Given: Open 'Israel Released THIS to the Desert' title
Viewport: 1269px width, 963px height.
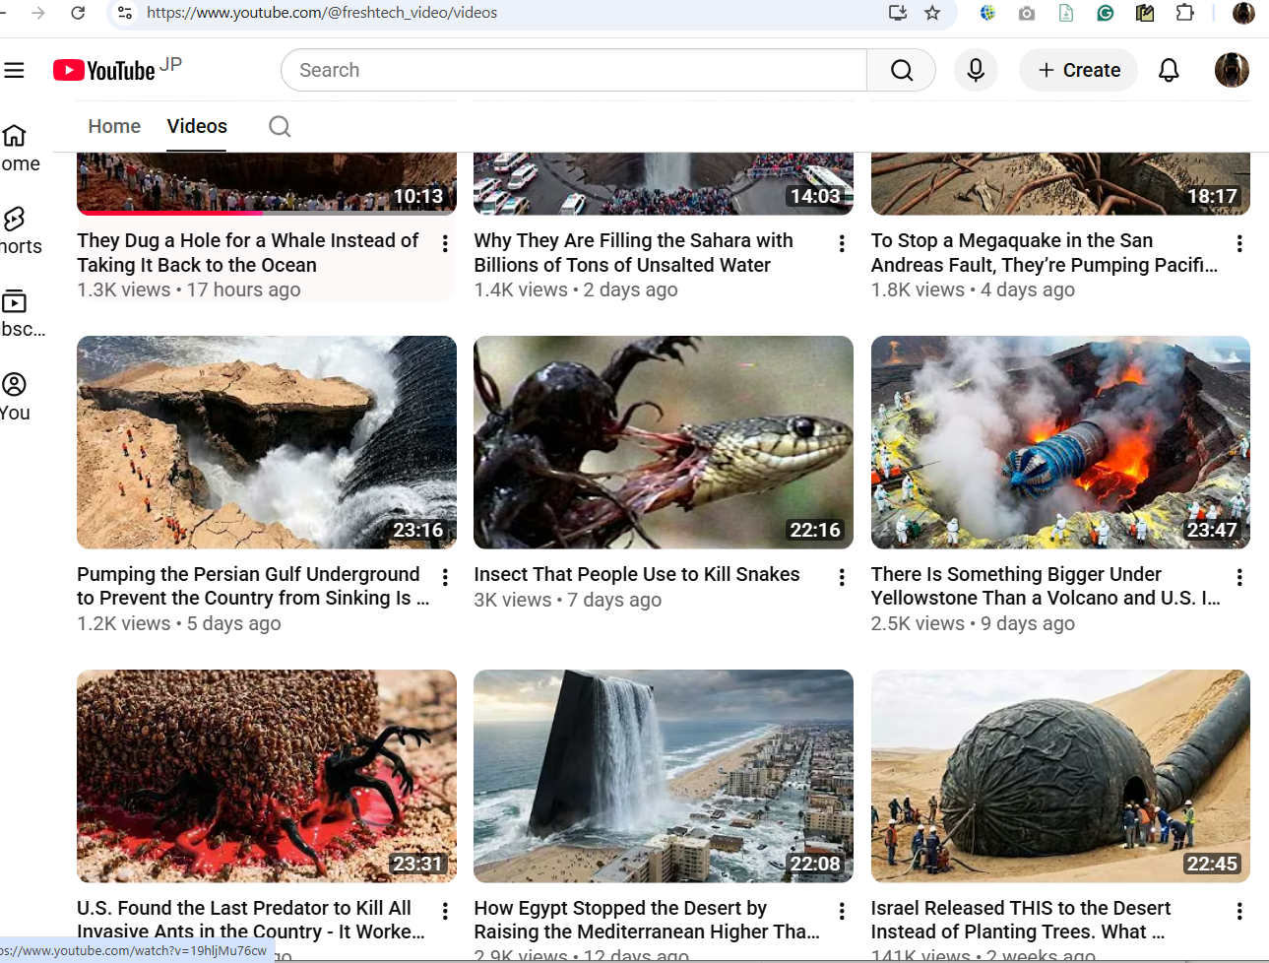Looking at the screenshot, I should click(1021, 920).
